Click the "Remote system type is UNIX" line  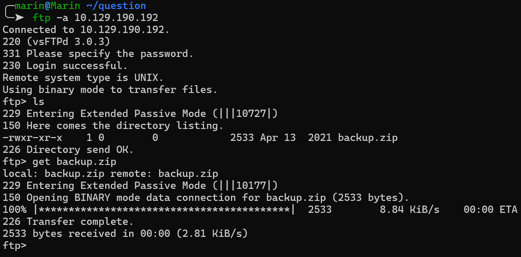(83, 78)
